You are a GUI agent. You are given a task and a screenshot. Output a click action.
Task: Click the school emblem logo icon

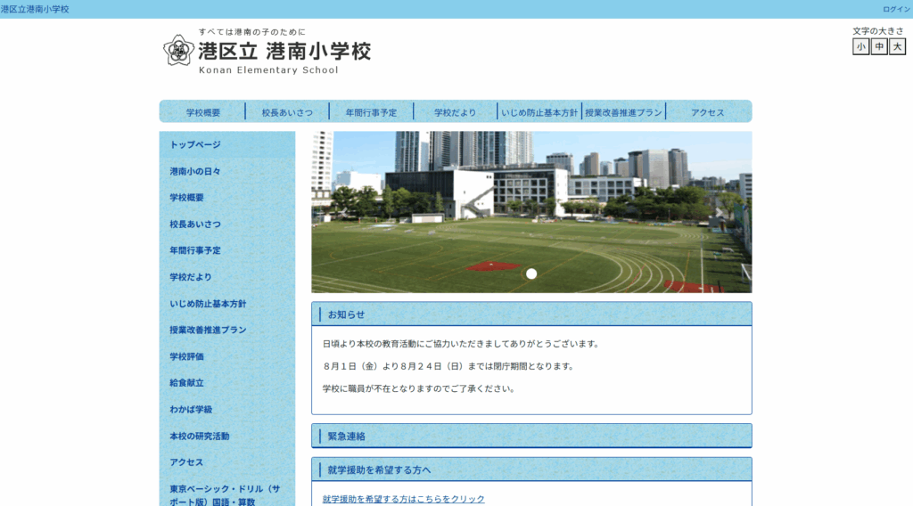[178, 50]
